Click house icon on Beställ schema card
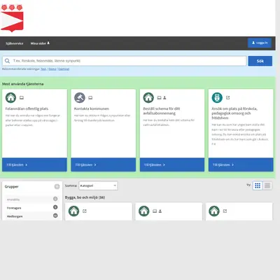 click(x=148, y=97)
